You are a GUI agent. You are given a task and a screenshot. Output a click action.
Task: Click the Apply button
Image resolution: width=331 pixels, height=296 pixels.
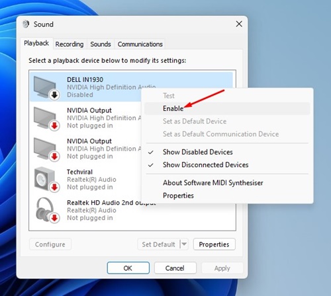click(222, 268)
